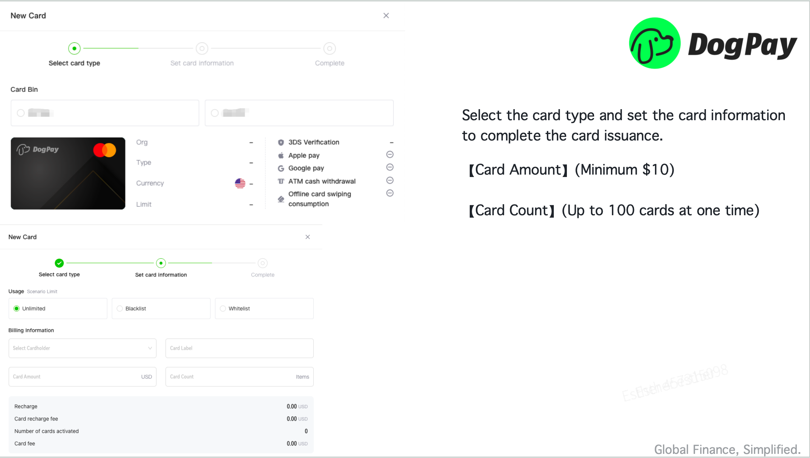Screen dimensions: 810x458
Task: Click the Number of cards activated value 0
Action: click(x=306, y=431)
